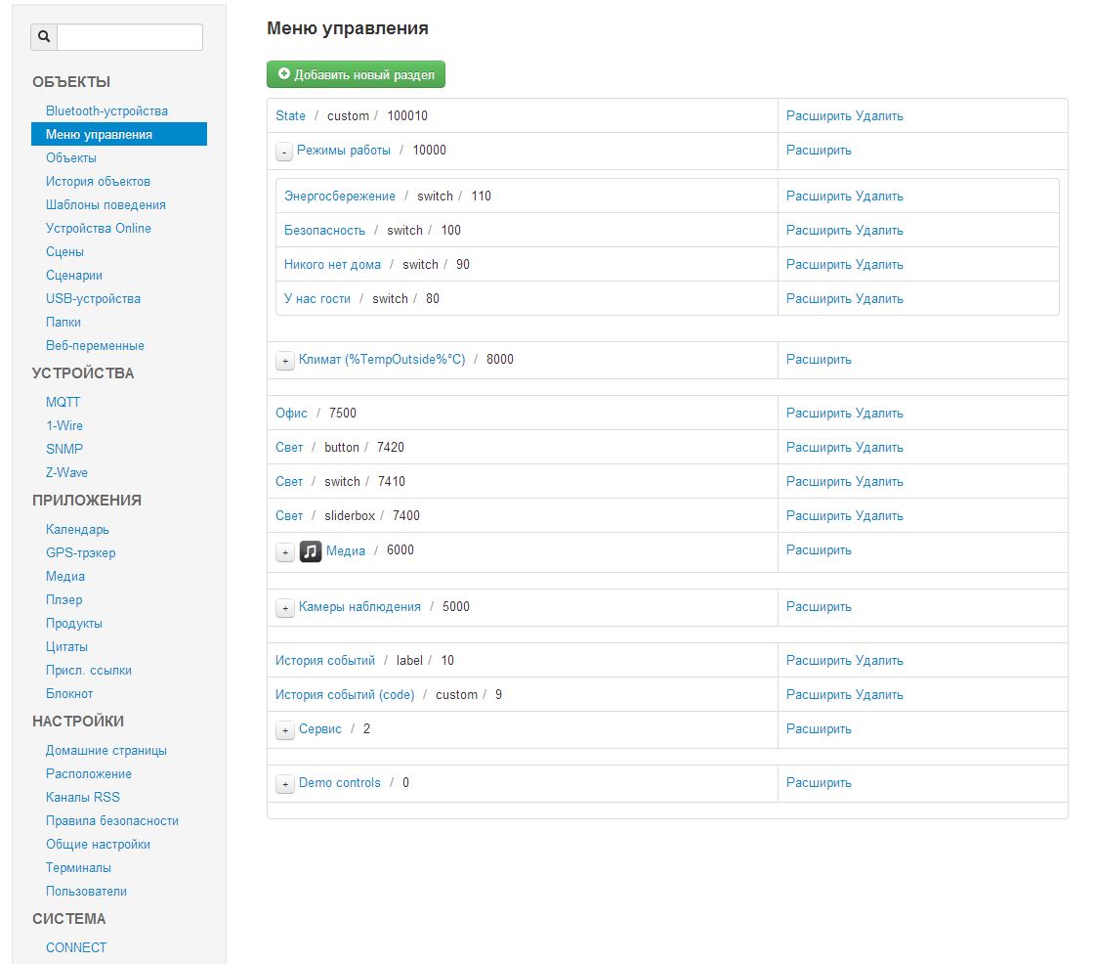1096x964 pixels.
Task: Expand the Demo controls section
Action: point(284,784)
